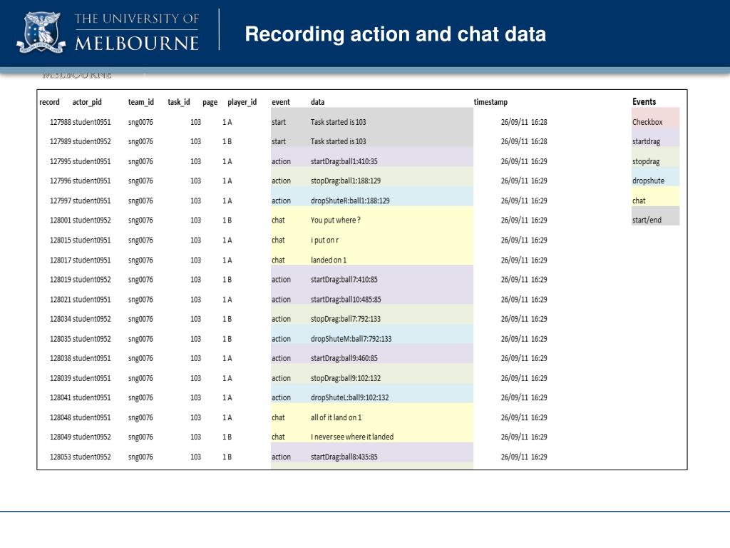The image size is (730, 548).
Task: Click 'startDrag:ball10:485:85' data cell
Action: (346, 300)
